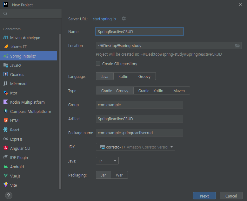Screen dimensions: 247x201
Task: Click the Angular CLI logo icon
Action: (x=6, y=148)
